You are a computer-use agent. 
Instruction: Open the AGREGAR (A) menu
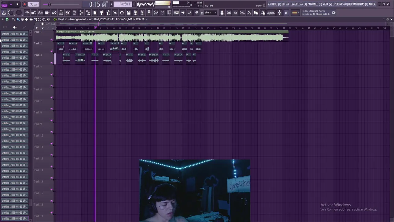pyautogui.click(x=300, y=4)
